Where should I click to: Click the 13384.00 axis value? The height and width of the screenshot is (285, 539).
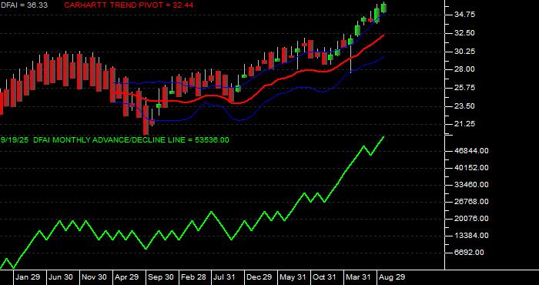coord(470,236)
